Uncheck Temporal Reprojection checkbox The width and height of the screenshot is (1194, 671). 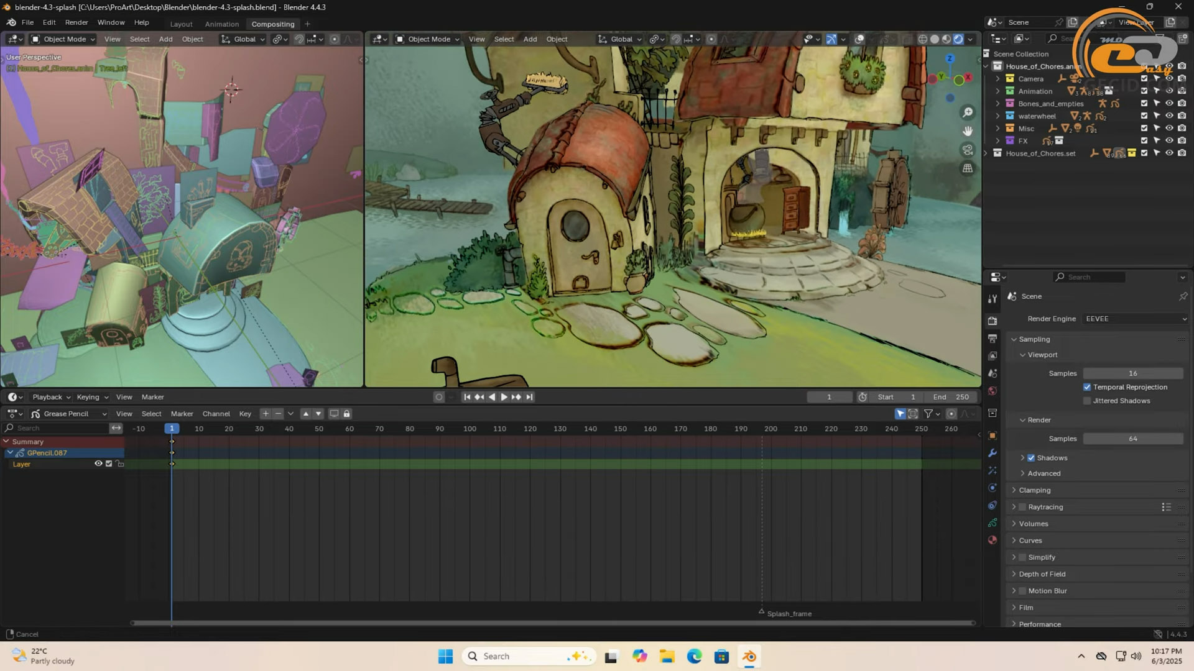[x=1087, y=387]
